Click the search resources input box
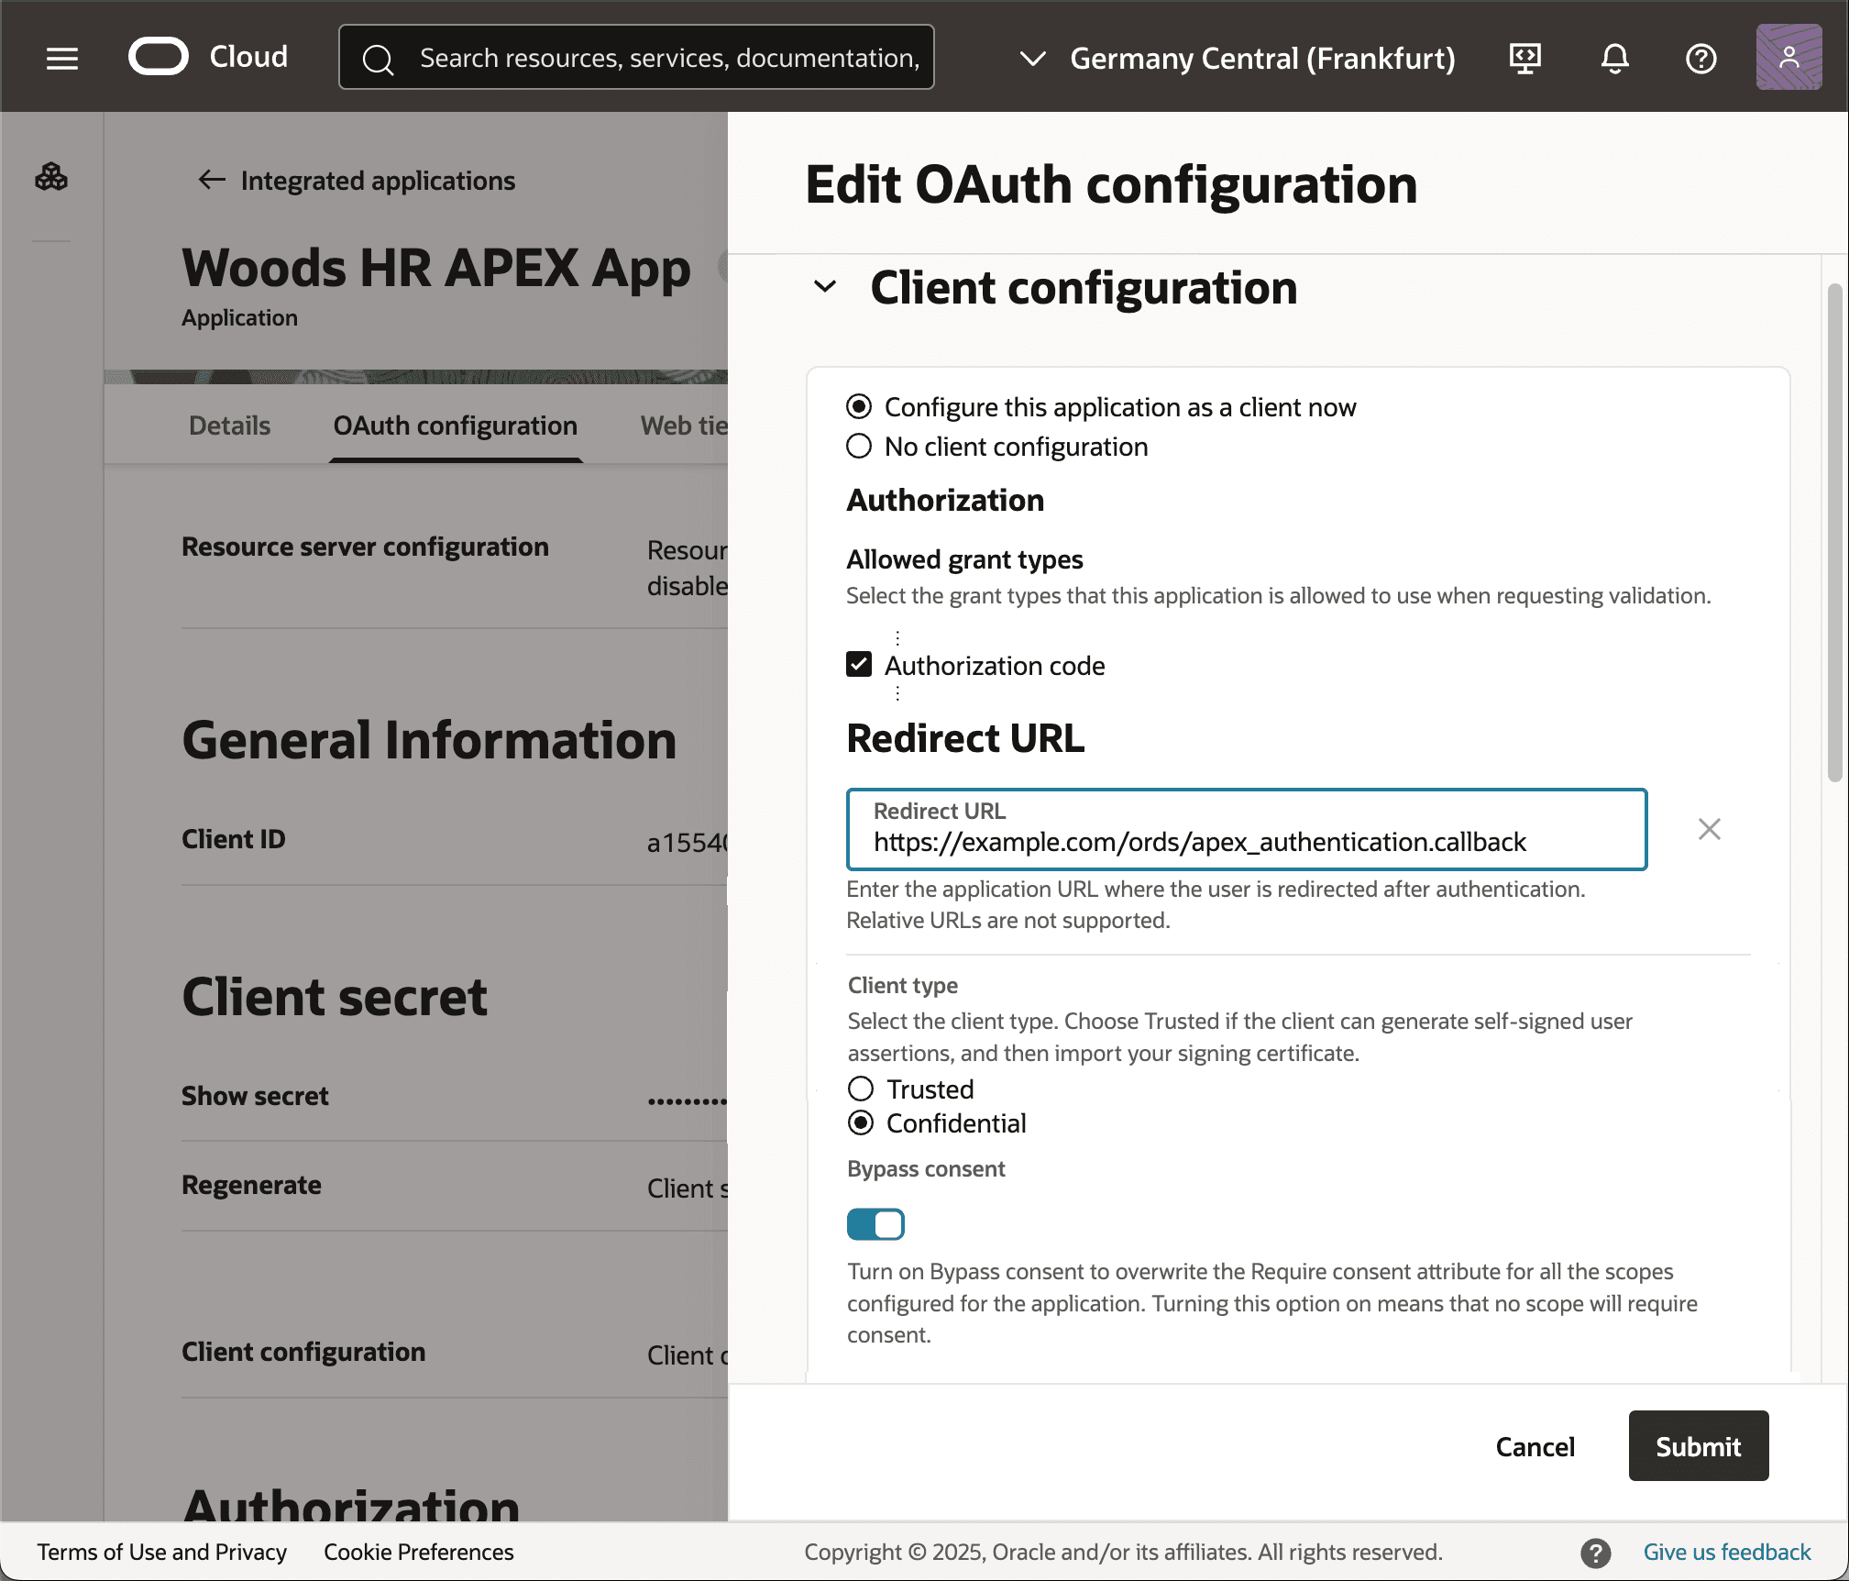 click(636, 58)
